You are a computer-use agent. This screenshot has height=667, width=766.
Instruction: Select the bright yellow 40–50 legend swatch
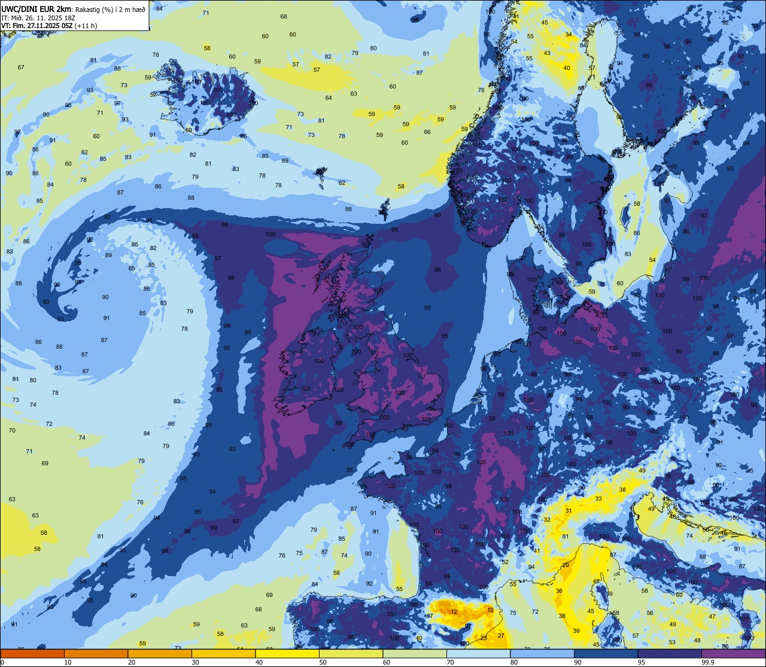point(287,653)
